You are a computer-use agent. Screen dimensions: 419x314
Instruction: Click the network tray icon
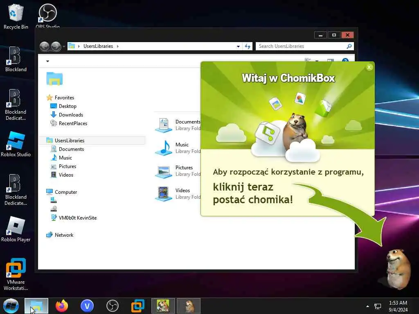[x=378, y=306]
